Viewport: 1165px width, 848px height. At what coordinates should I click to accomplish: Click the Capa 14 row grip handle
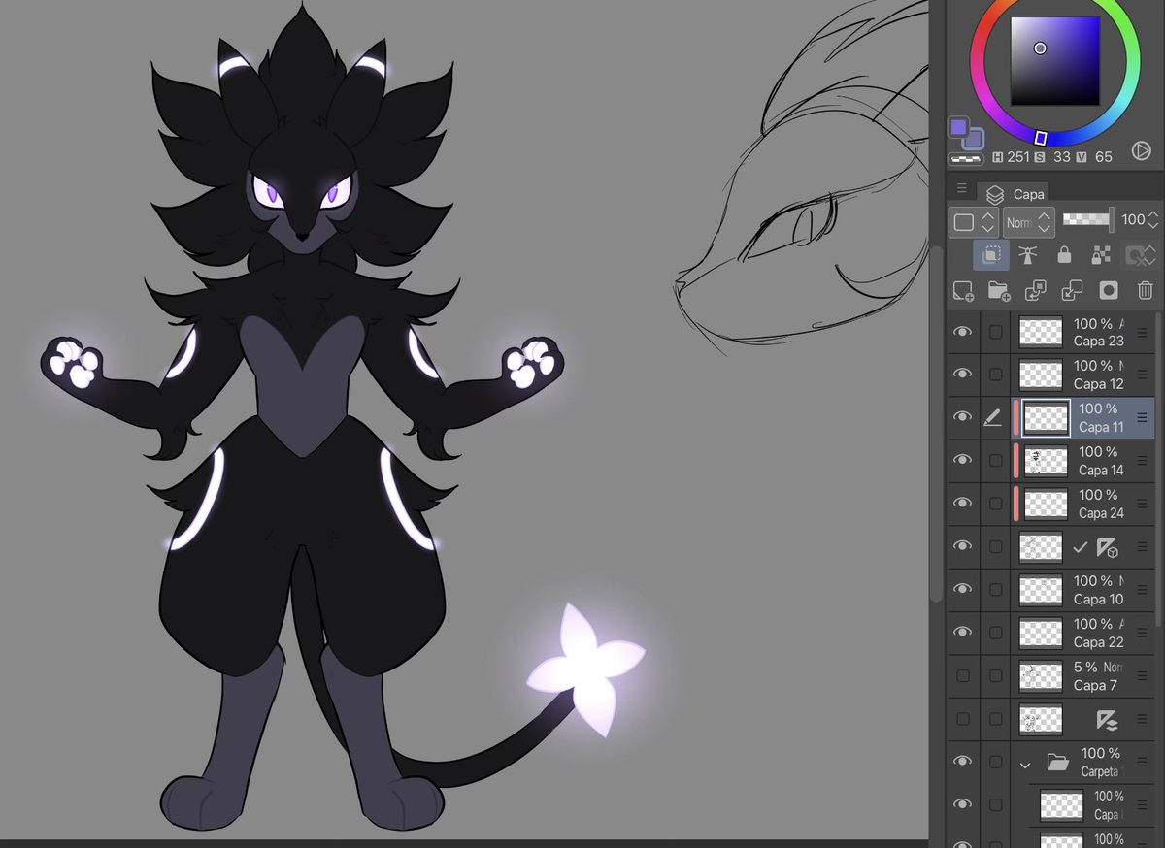tap(1142, 461)
